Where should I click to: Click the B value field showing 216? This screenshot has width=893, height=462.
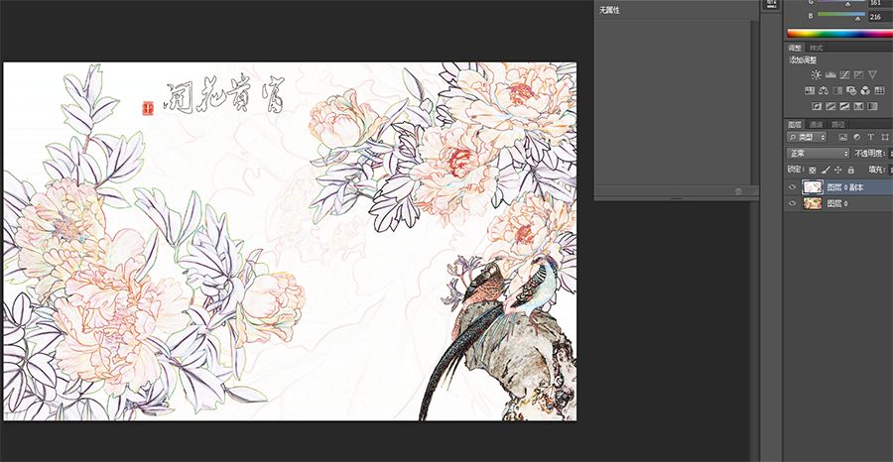(x=879, y=17)
